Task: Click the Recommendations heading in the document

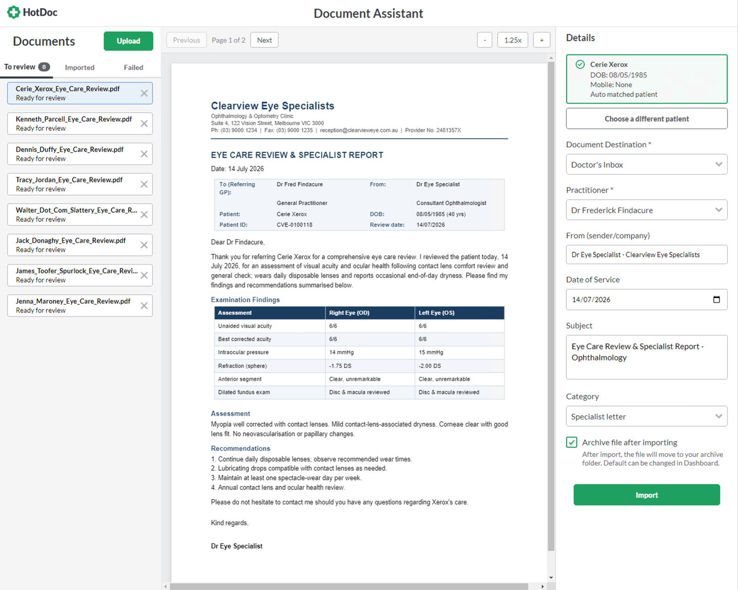Action: pos(240,448)
